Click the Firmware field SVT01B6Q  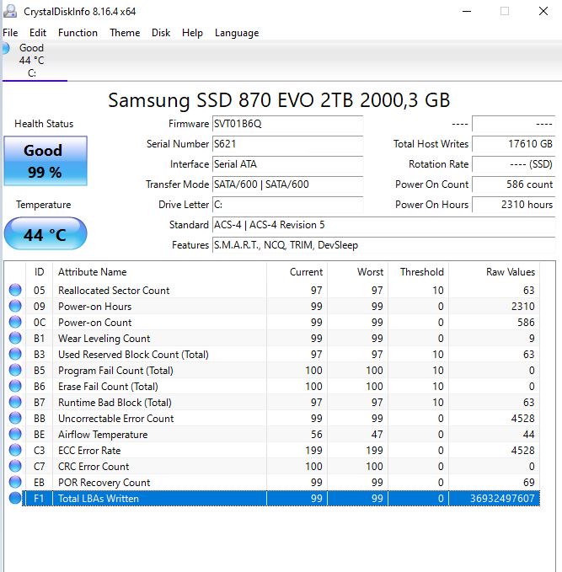pyautogui.click(x=287, y=124)
